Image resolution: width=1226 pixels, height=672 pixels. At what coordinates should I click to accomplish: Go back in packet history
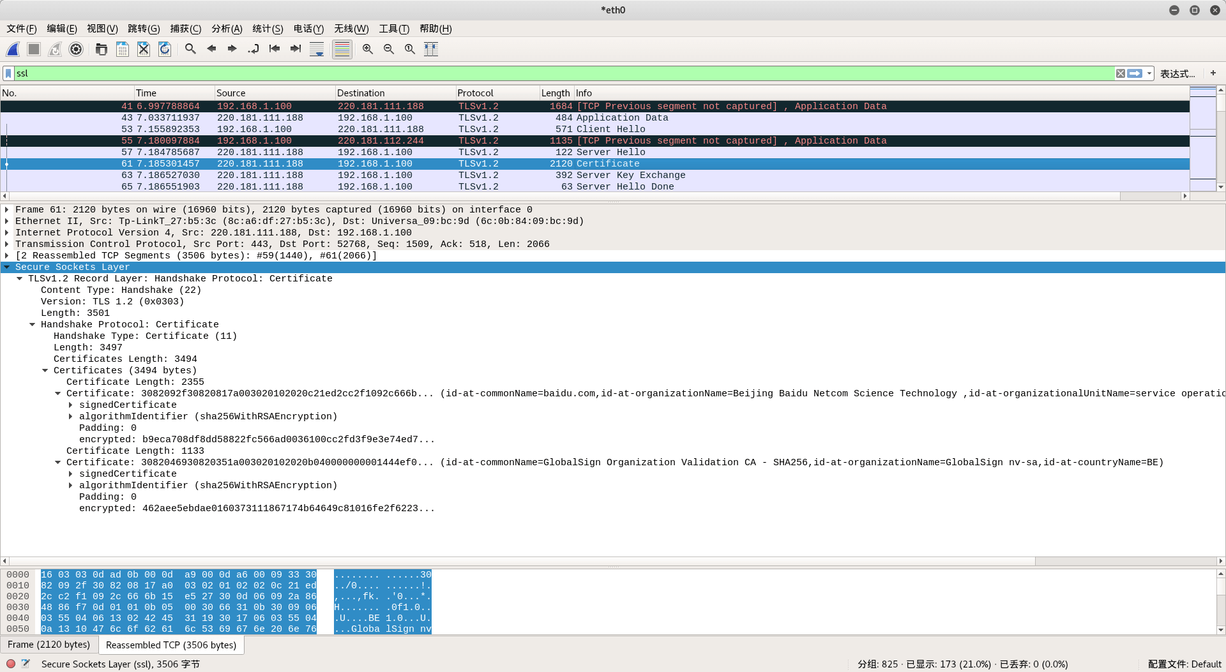(x=211, y=49)
